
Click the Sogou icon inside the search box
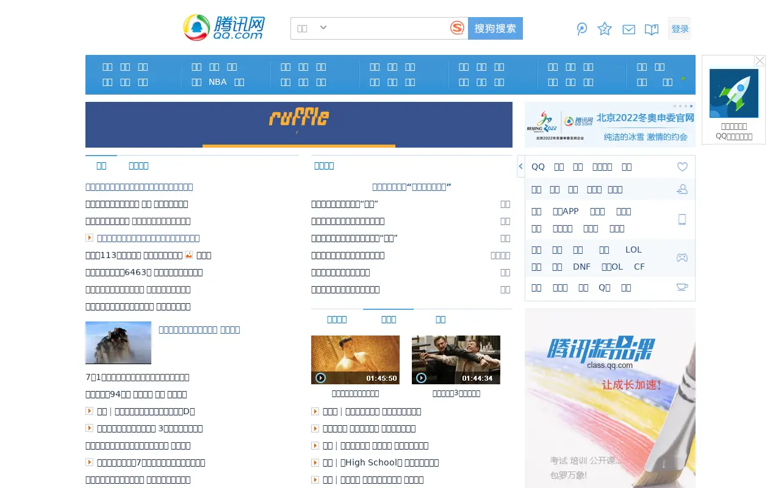(x=457, y=28)
